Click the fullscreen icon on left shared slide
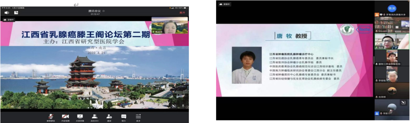 coord(174,106)
